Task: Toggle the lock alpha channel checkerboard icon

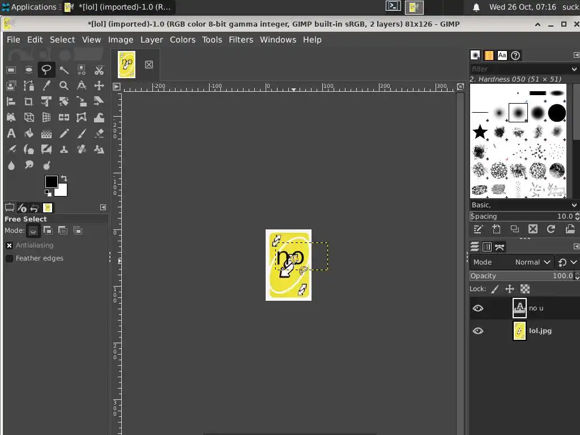Action: point(525,289)
